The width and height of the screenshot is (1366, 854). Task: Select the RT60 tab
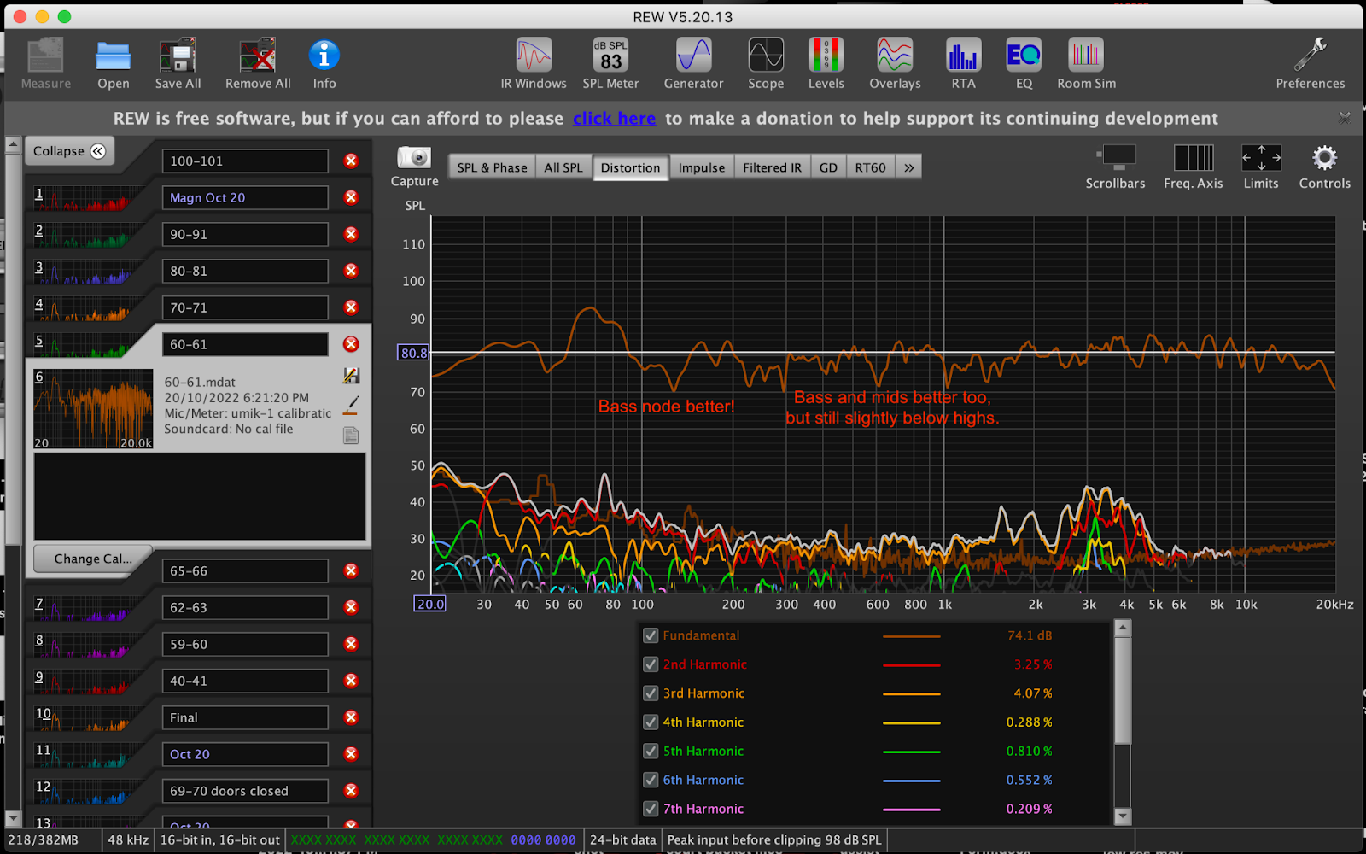(870, 167)
